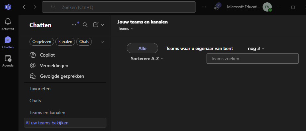Image resolution: width=306 pixels, height=131 pixels.
Task: Click the search magnifier icon in Chatten header
Action: click(x=85, y=25)
